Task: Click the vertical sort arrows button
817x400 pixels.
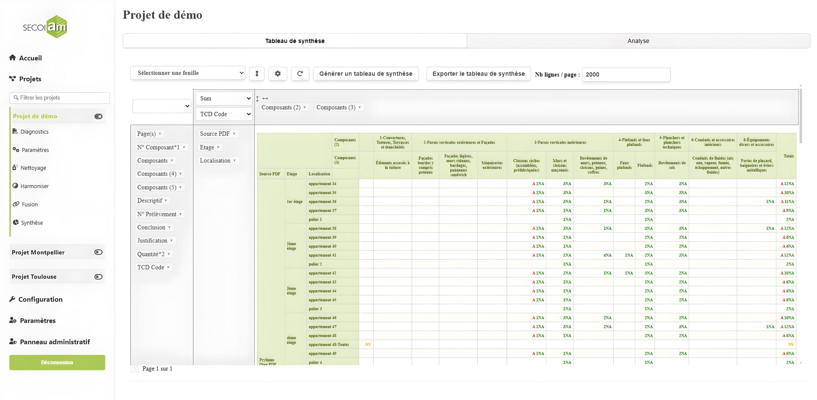Action: 257,74
